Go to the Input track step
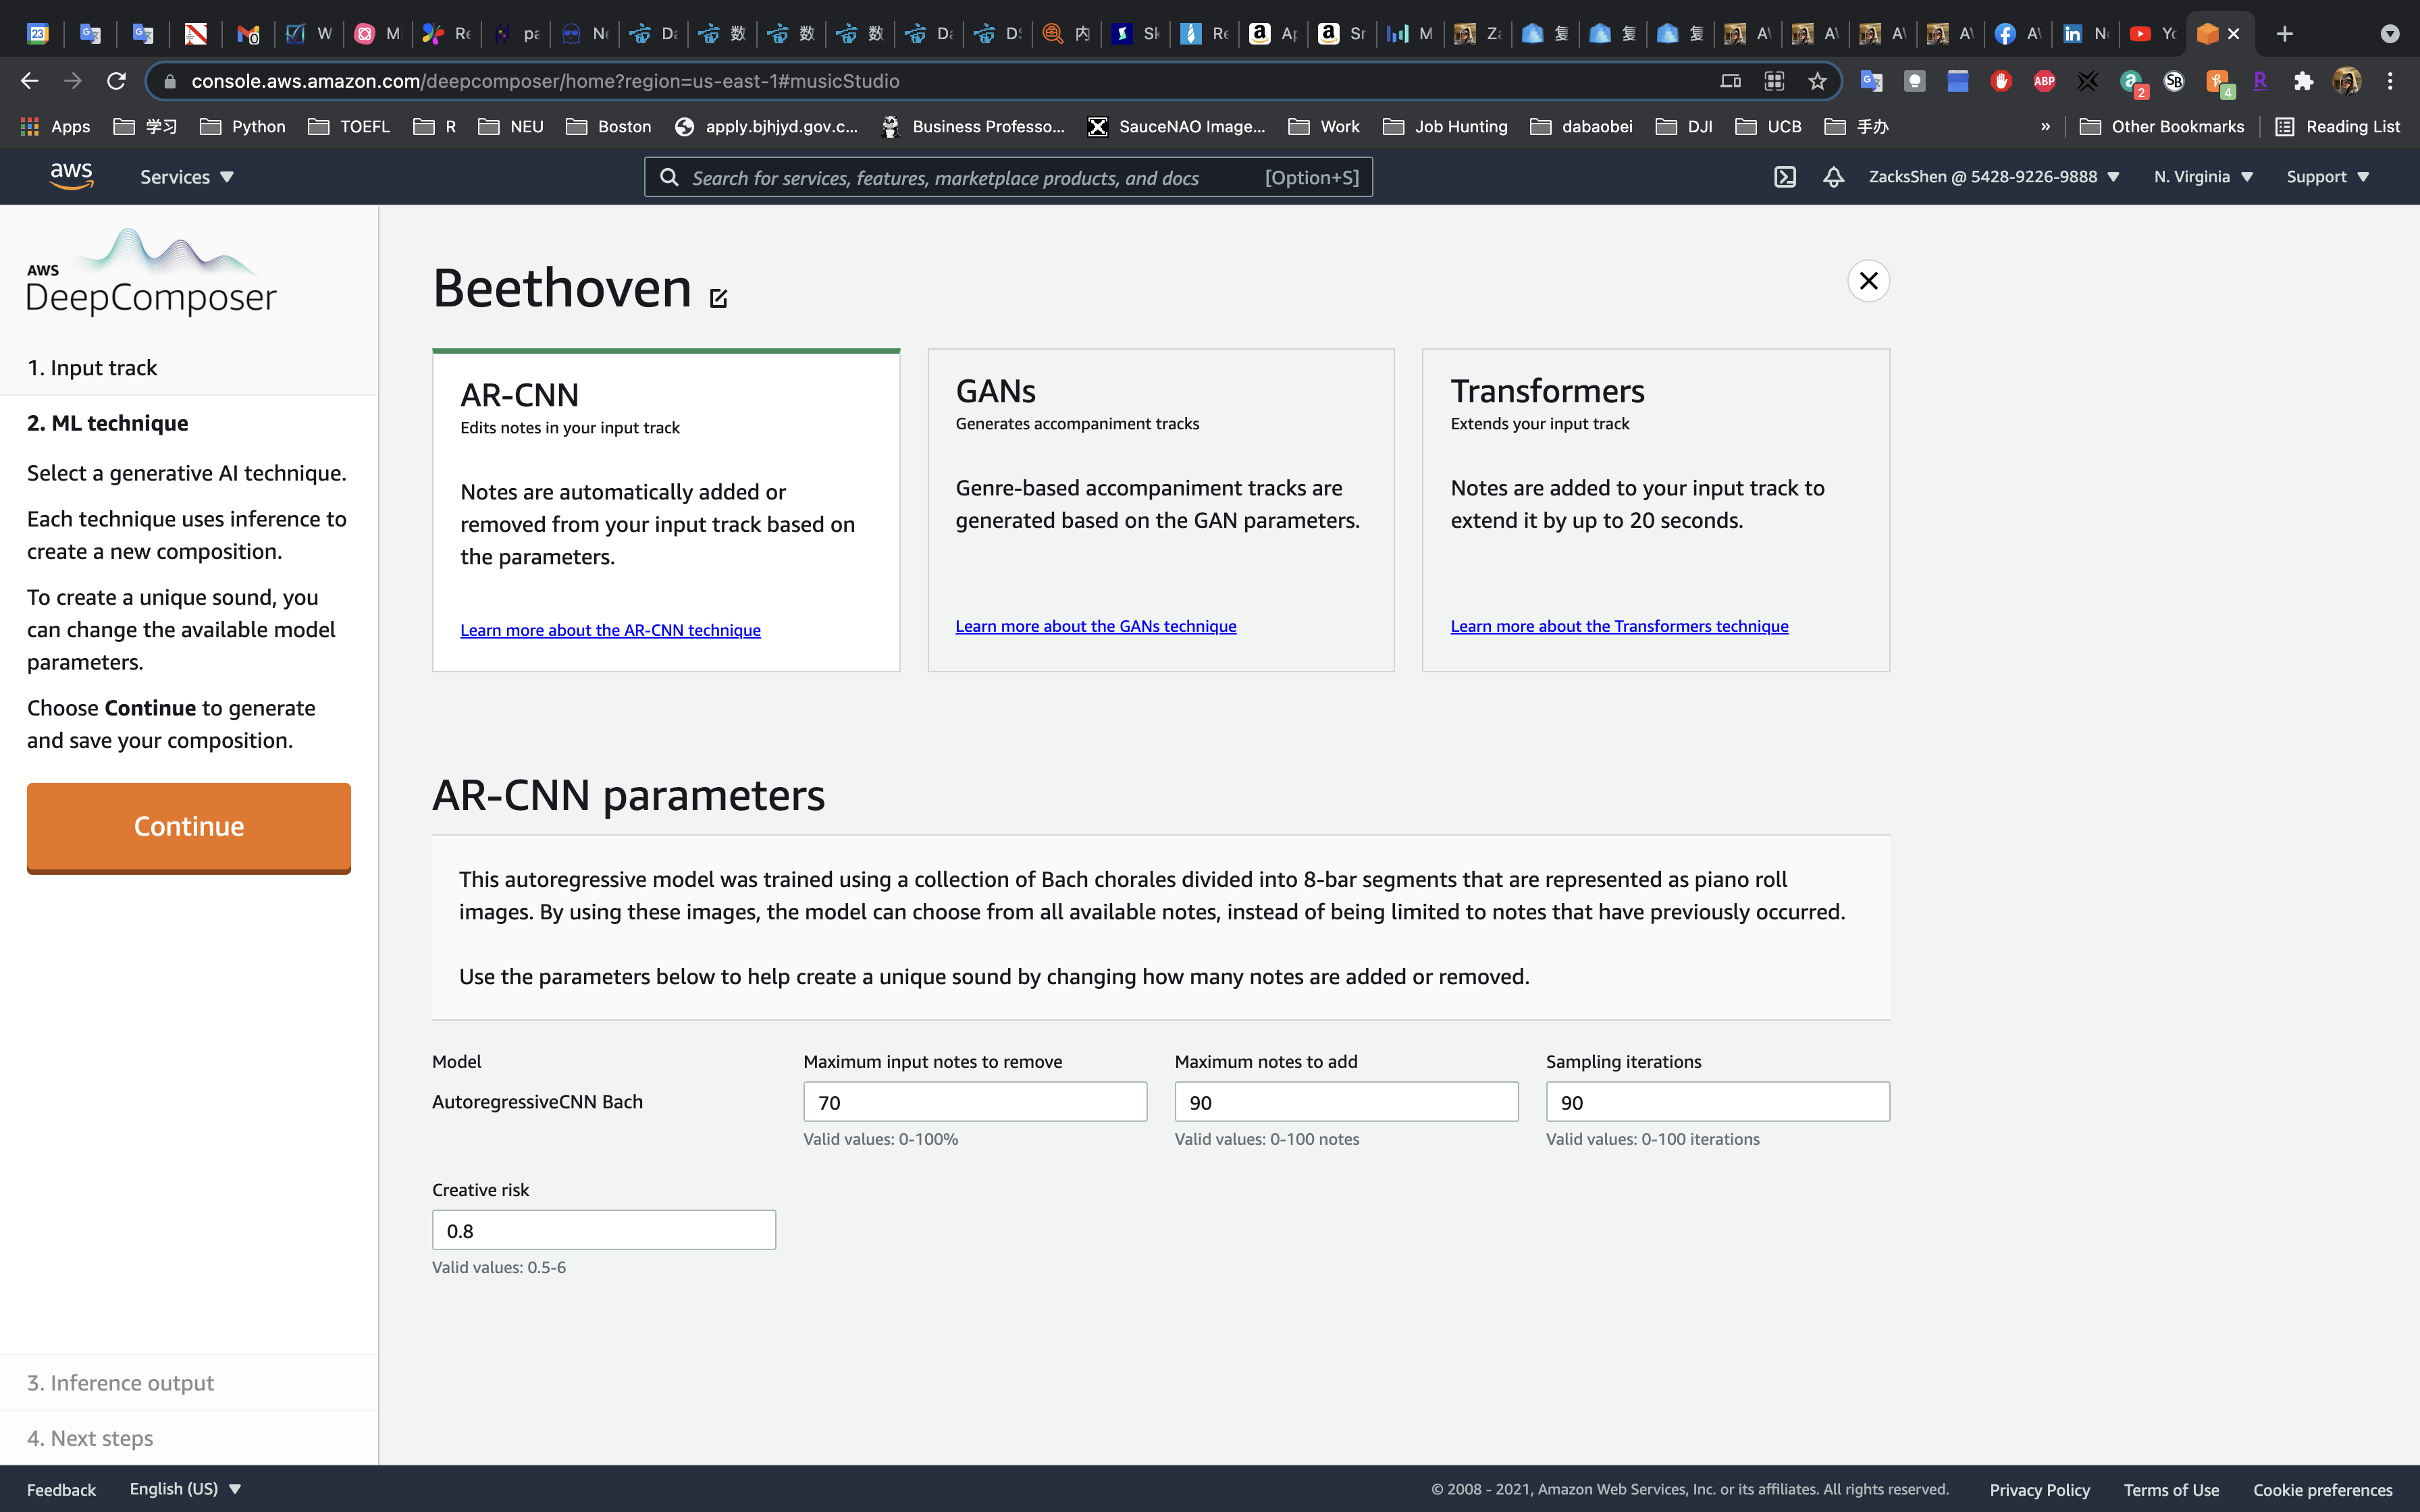The width and height of the screenshot is (2420, 1512). [92, 368]
